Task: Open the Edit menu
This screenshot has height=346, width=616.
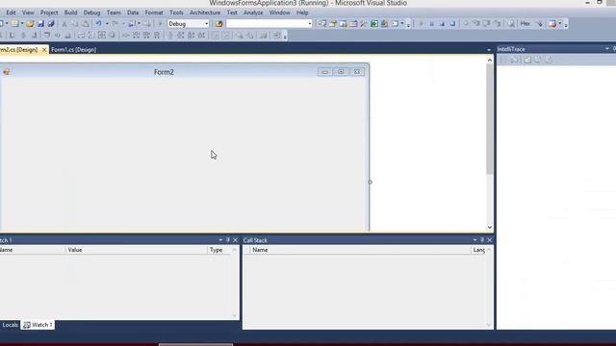Action: tap(11, 12)
